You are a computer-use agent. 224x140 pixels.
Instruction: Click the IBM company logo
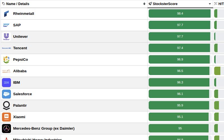pos(6,83)
